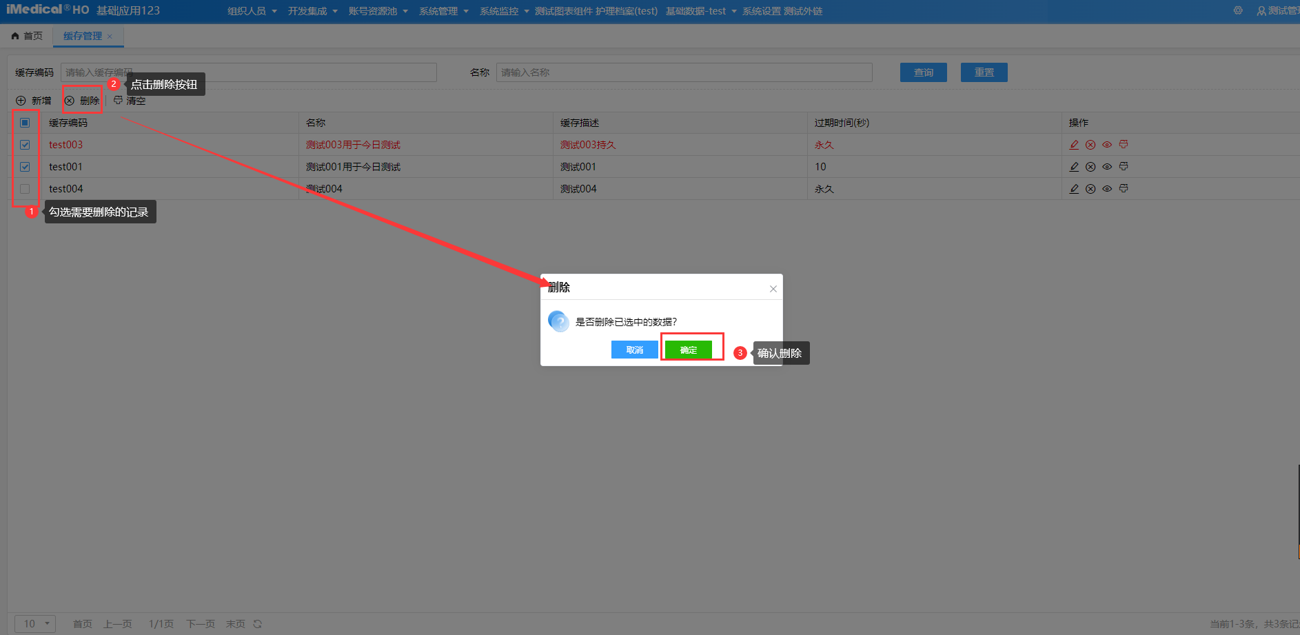
Task: Uncheck the test003 row checkbox
Action: (25, 145)
